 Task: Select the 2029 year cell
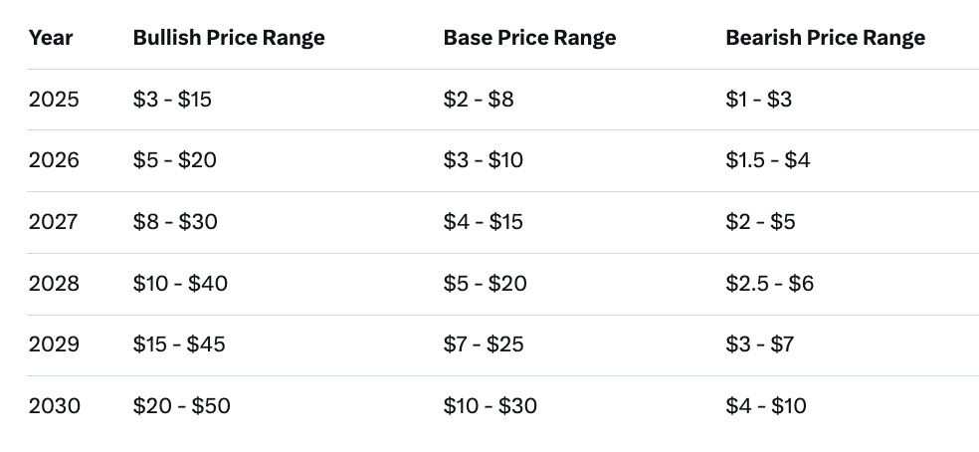pos(54,344)
